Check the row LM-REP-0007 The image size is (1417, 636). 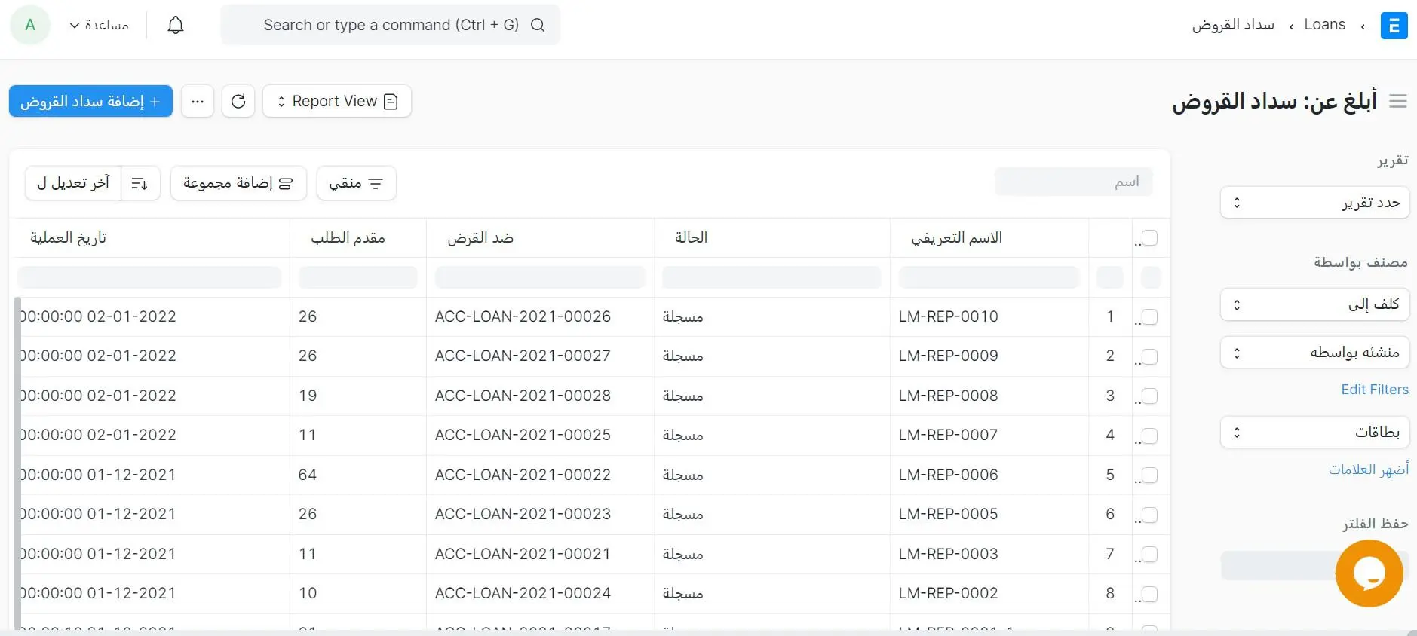1149,436
